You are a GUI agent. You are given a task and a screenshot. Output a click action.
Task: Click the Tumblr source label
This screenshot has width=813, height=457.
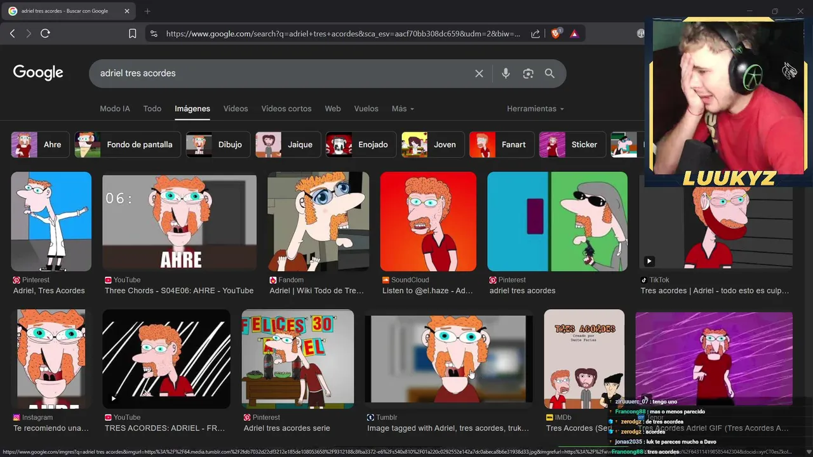tap(382, 418)
